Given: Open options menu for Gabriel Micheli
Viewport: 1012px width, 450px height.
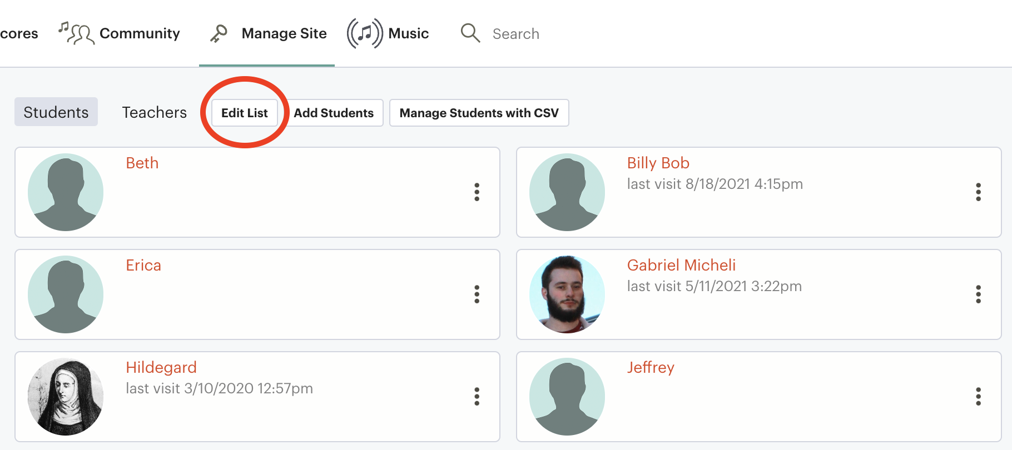Looking at the screenshot, I should point(978,294).
